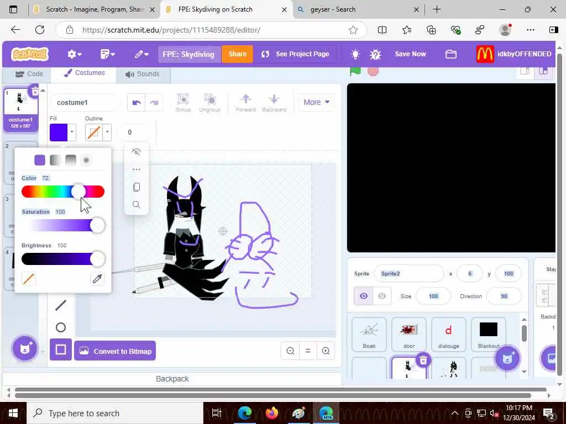Adjust the Brightness slider handle
Viewport: 566px width, 424px height.
pos(97,259)
